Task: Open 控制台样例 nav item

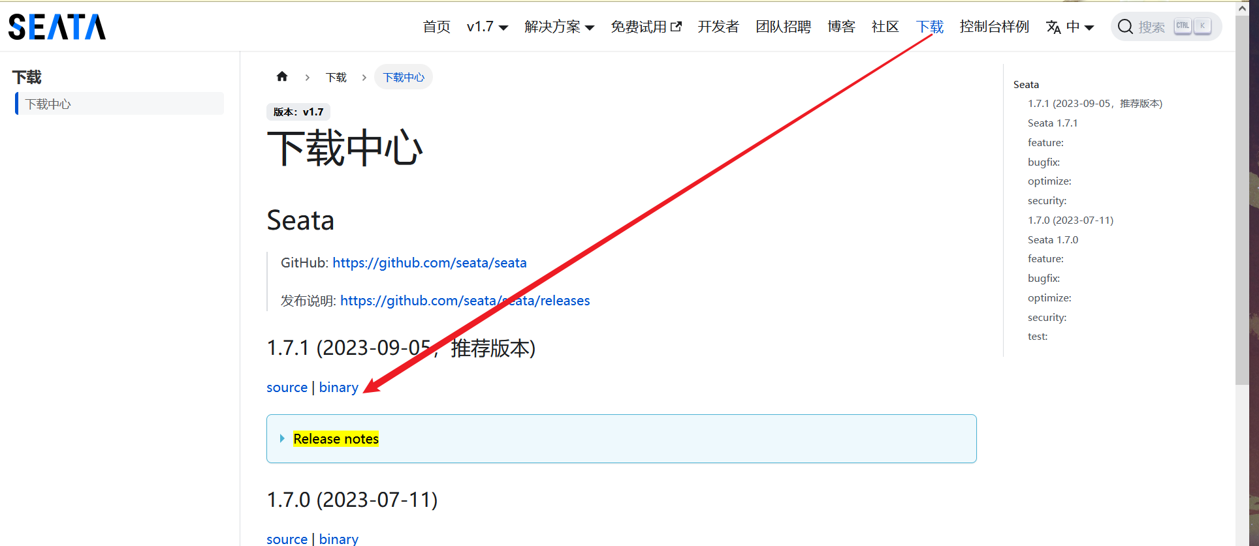Action: 995,27
